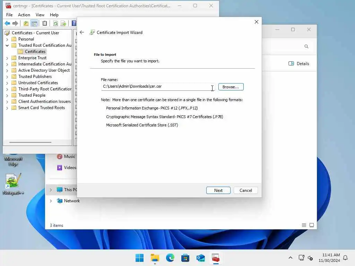Expand the Personal store node

click(7, 39)
